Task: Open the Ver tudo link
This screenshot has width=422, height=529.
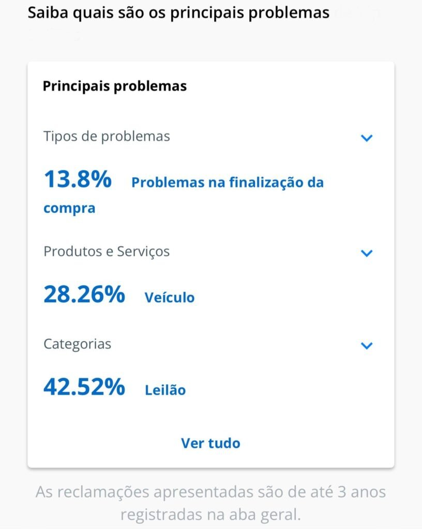Action: coord(210,443)
